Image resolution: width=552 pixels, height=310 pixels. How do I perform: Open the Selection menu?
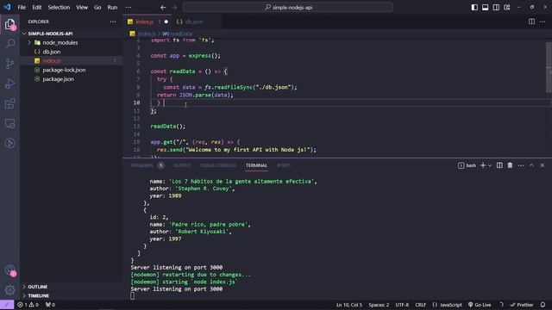(x=59, y=8)
